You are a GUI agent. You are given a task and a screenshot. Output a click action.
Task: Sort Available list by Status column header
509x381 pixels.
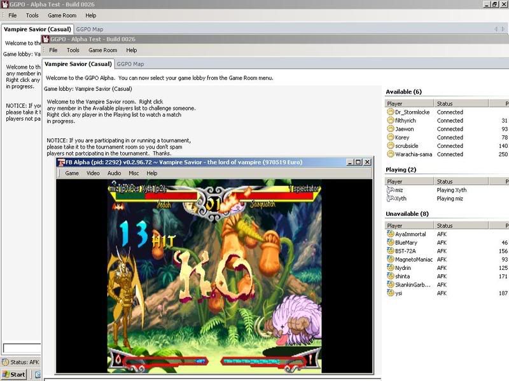pos(461,104)
